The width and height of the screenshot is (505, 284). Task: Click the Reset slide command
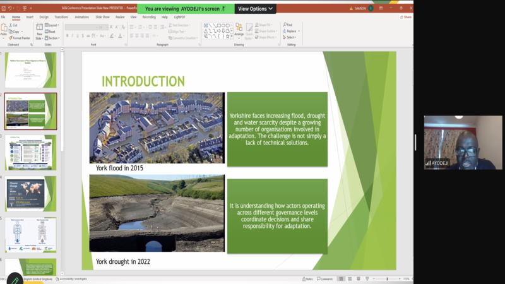tap(50, 32)
